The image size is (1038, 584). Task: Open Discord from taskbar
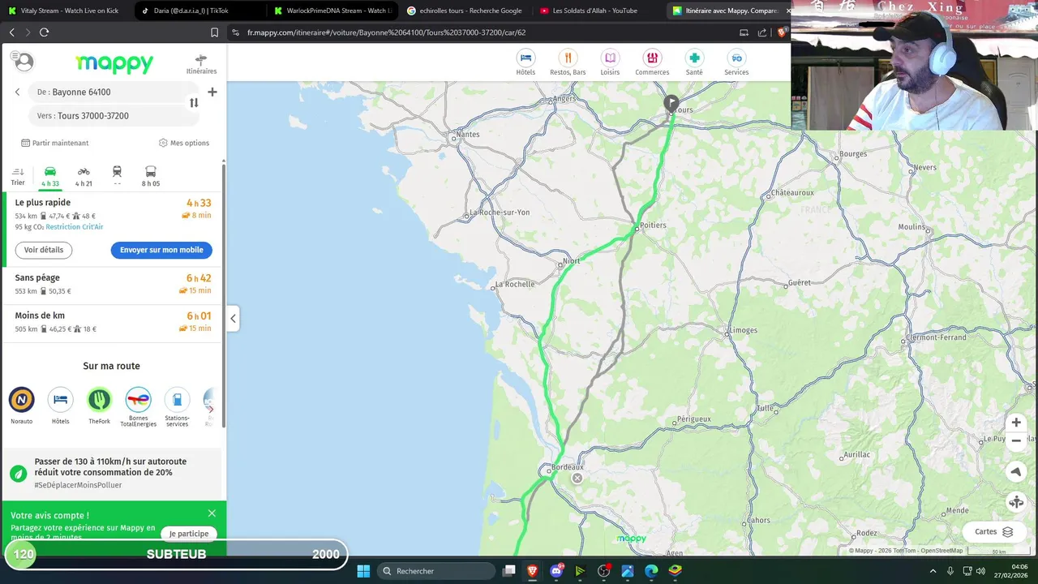pyautogui.click(x=556, y=571)
